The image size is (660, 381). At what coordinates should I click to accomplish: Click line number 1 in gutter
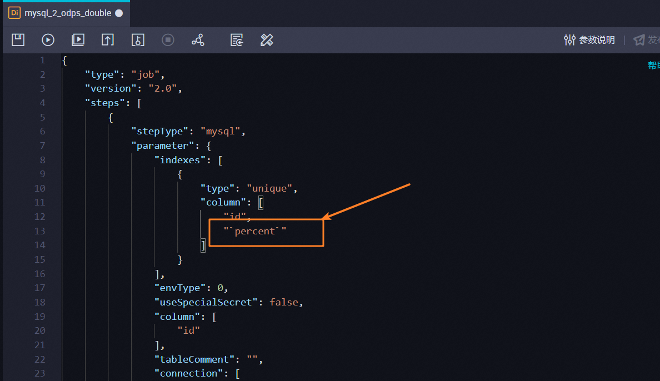pyautogui.click(x=43, y=60)
